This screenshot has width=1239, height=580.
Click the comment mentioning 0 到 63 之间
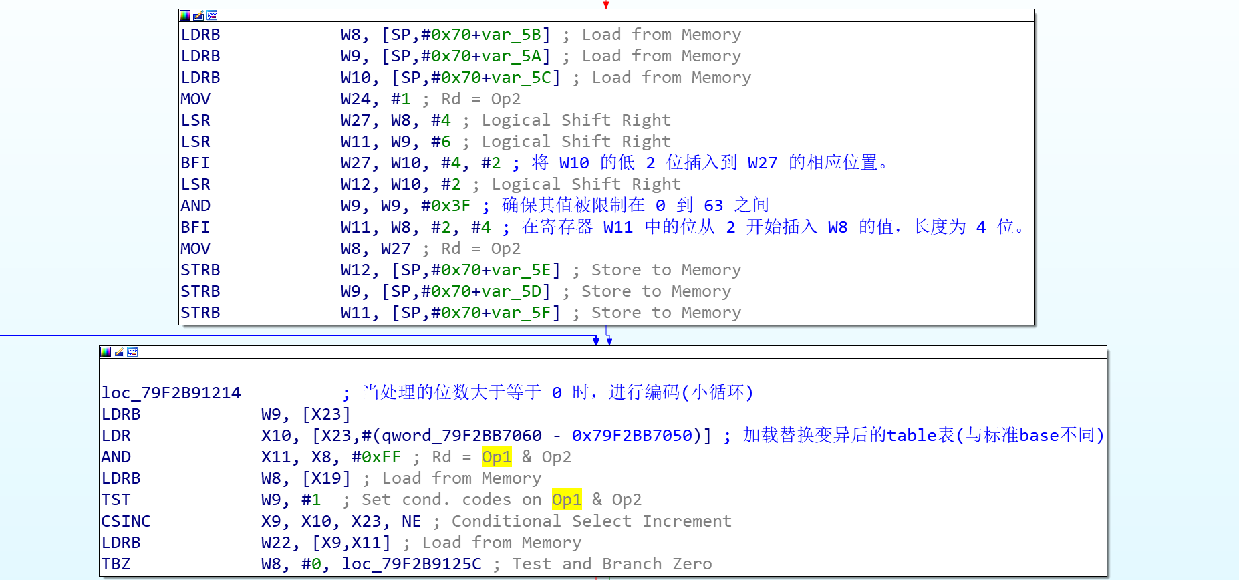[x=626, y=206]
